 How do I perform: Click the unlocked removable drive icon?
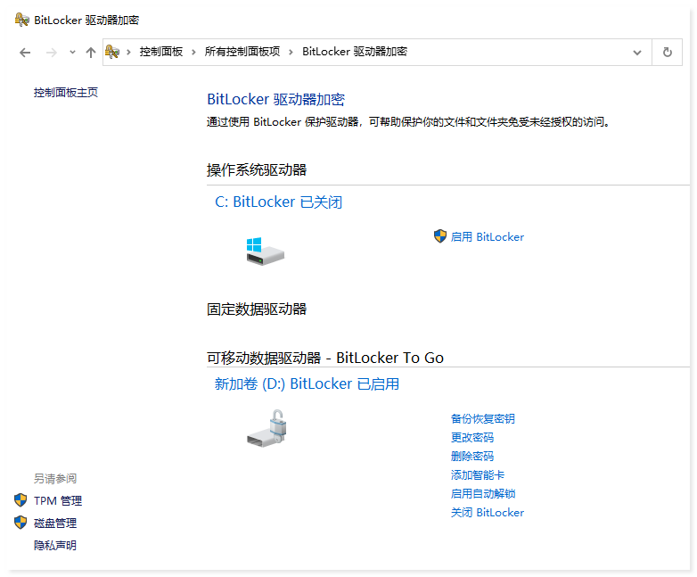tap(267, 428)
